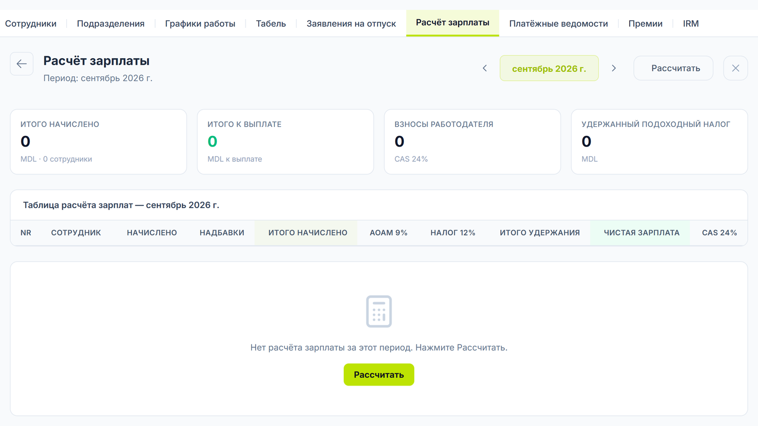
Task: Click the Таблица расчёта зарплат title
Action: click(x=121, y=205)
